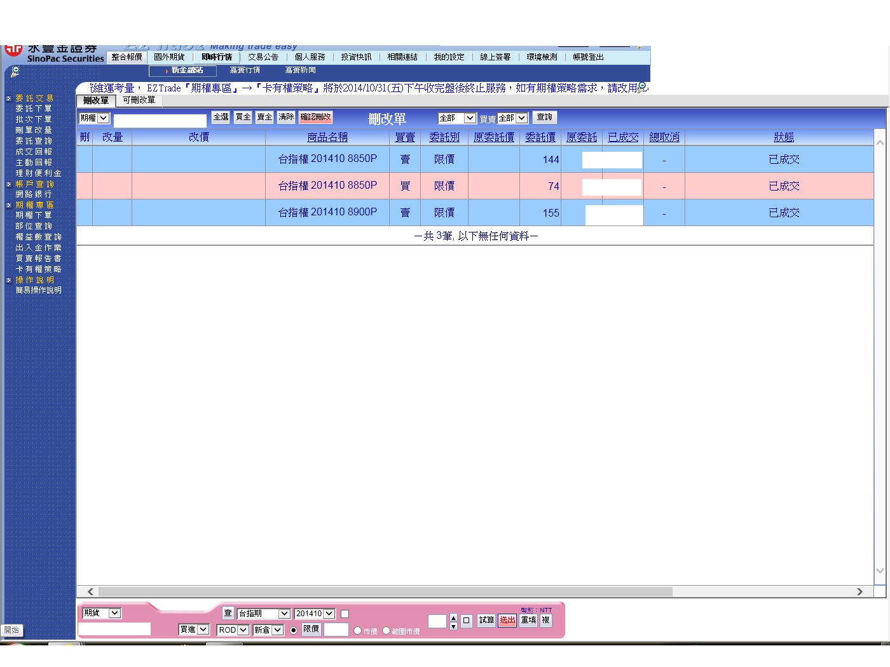
Task: Open the 台指期 contract dropdown
Action: pyautogui.click(x=264, y=614)
